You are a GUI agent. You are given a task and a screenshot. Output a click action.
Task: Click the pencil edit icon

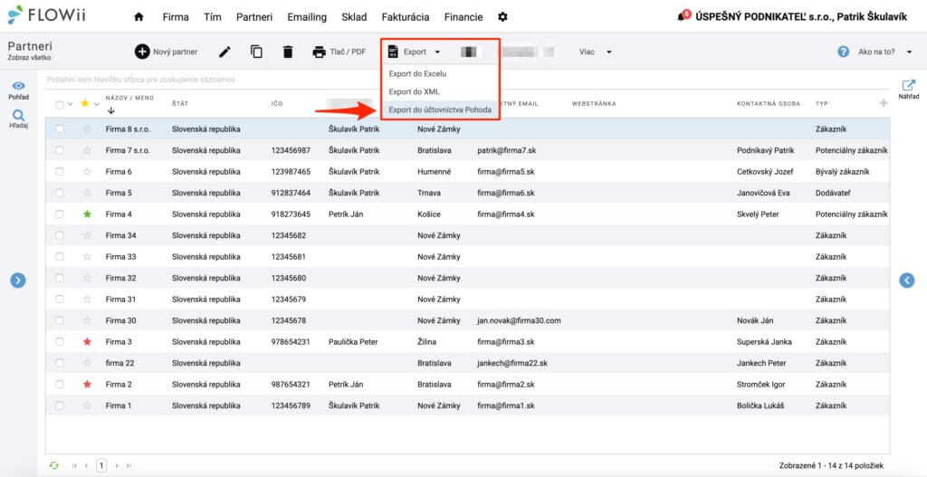click(x=225, y=52)
